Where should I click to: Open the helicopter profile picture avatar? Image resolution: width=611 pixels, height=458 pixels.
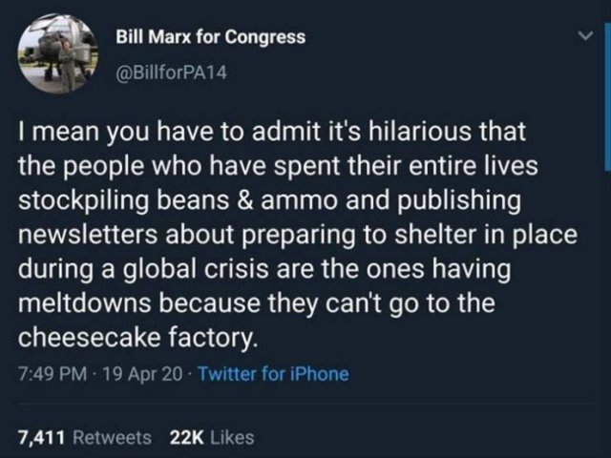[57, 53]
